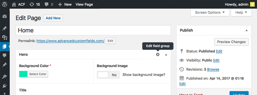
Task: Open Dashboard from the sidebar
Action: pyautogui.click(x=5, y=16)
